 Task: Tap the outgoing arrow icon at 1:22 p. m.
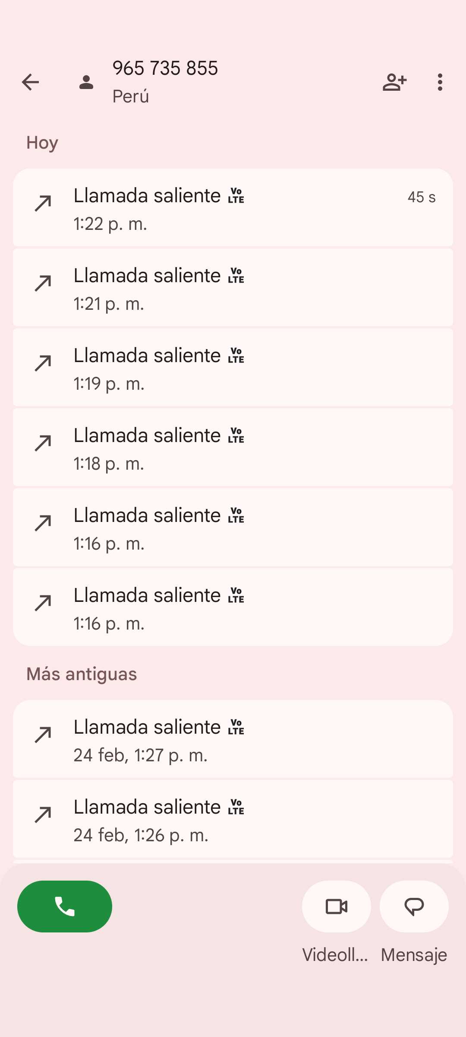[x=43, y=204]
